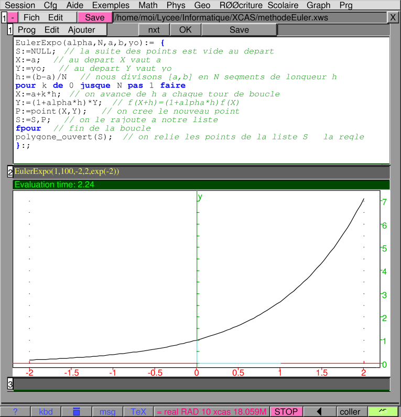Open the Session menu
Viewport: 401px width, 417px height.
20,5
